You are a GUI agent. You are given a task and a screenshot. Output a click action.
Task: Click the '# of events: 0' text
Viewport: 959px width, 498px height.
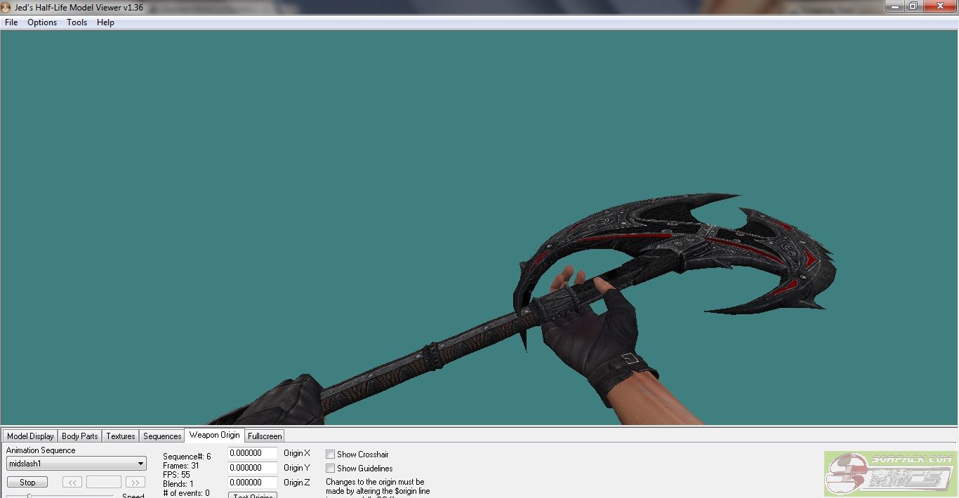186,493
